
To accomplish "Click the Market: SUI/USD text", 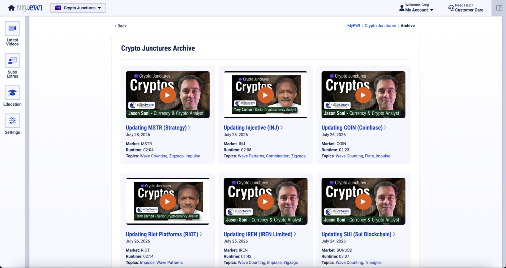I will click(337, 250).
